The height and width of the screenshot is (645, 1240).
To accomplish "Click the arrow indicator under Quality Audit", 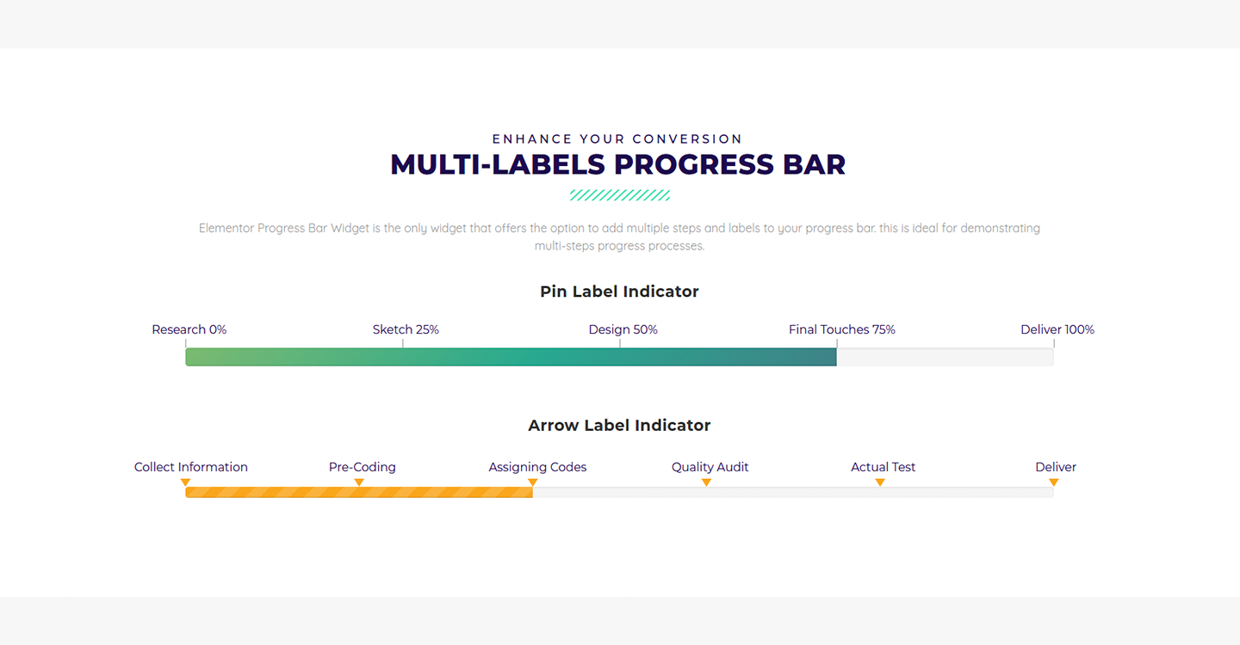I will tap(706, 482).
